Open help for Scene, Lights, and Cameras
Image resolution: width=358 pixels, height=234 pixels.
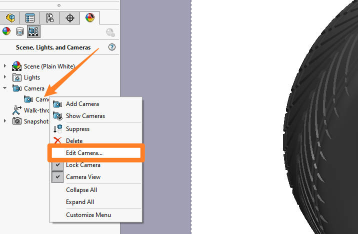(x=112, y=47)
